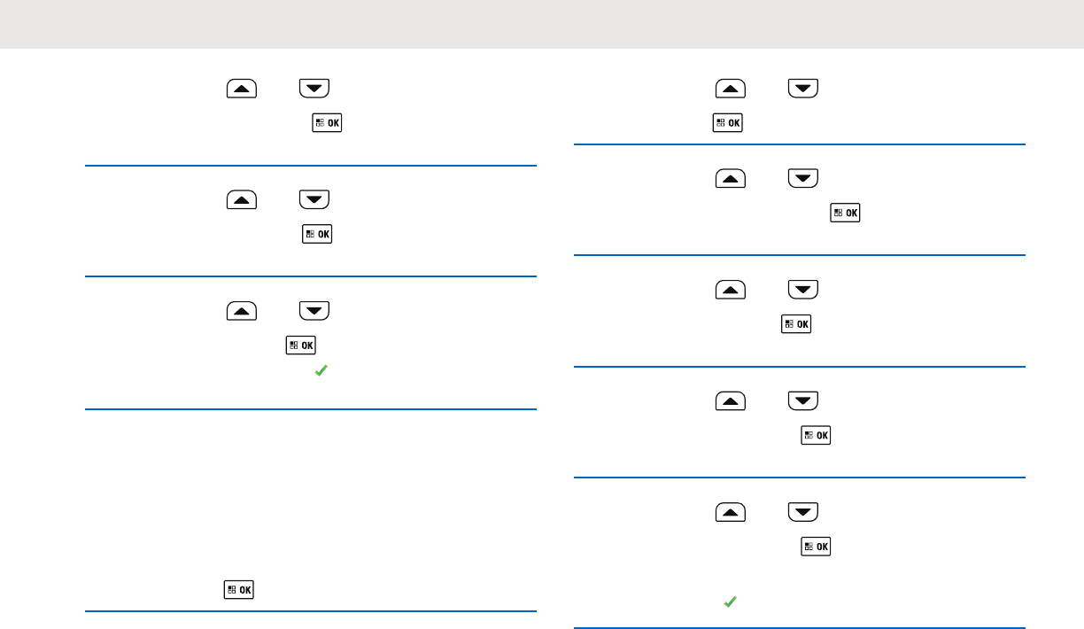This screenshot has width=1084, height=629.
Task: Click the up arrow key icon at top-left
Action: tap(242, 88)
